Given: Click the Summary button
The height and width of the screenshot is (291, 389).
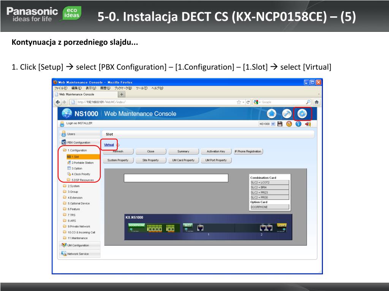Looking at the screenshot, I should click(183, 151).
